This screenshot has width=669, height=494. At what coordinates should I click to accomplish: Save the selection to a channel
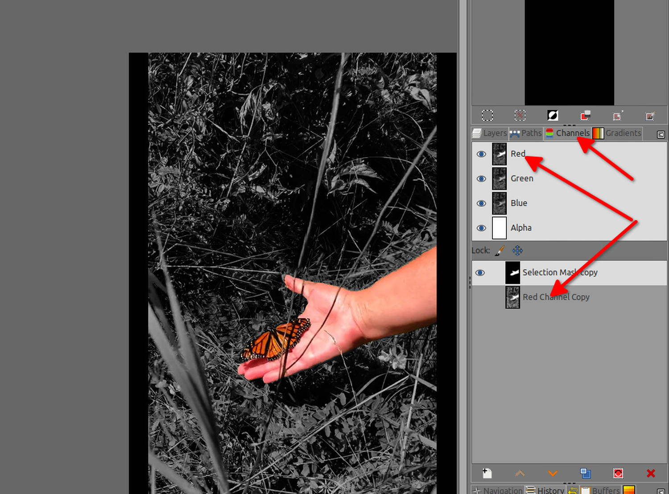pyautogui.click(x=585, y=116)
